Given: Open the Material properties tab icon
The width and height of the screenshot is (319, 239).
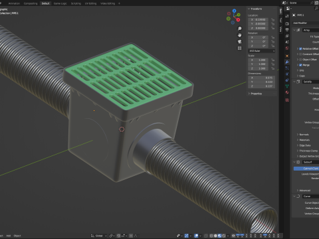Looking at the screenshot, I should pyautogui.click(x=287, y=92).
